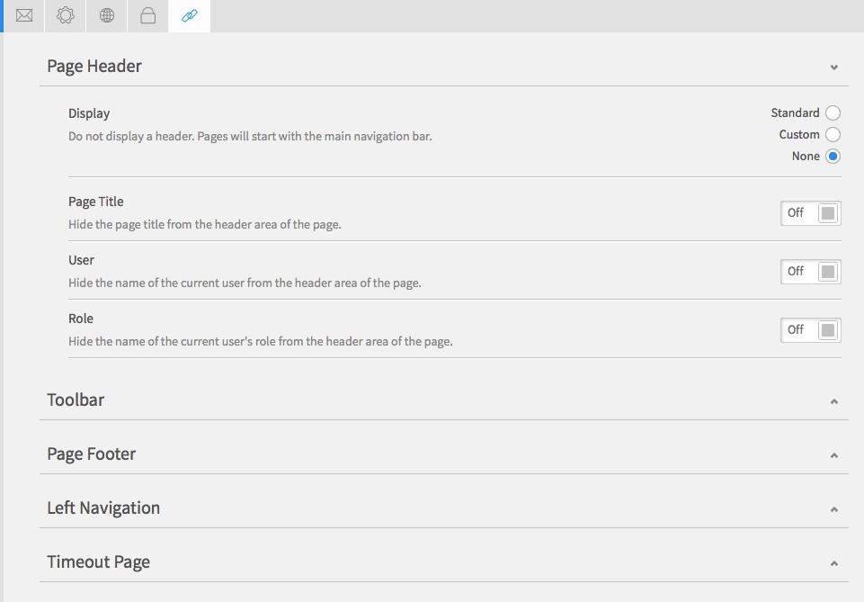Image resolution: width=864 pixels, height=602 pixels.
Task: Turn on the Role switch
Action: (811, 330)
